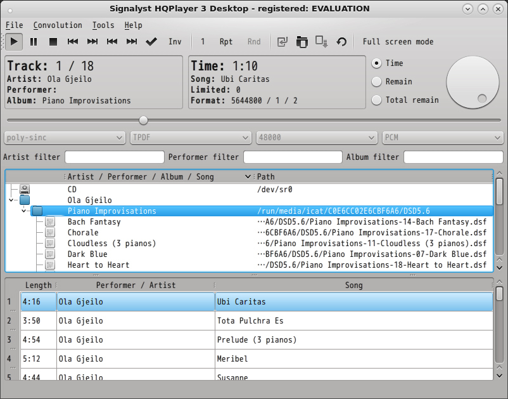Click the skip-forward button beside the checkmark icon

[132, 42]
